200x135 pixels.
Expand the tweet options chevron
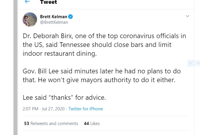point(187,16)
